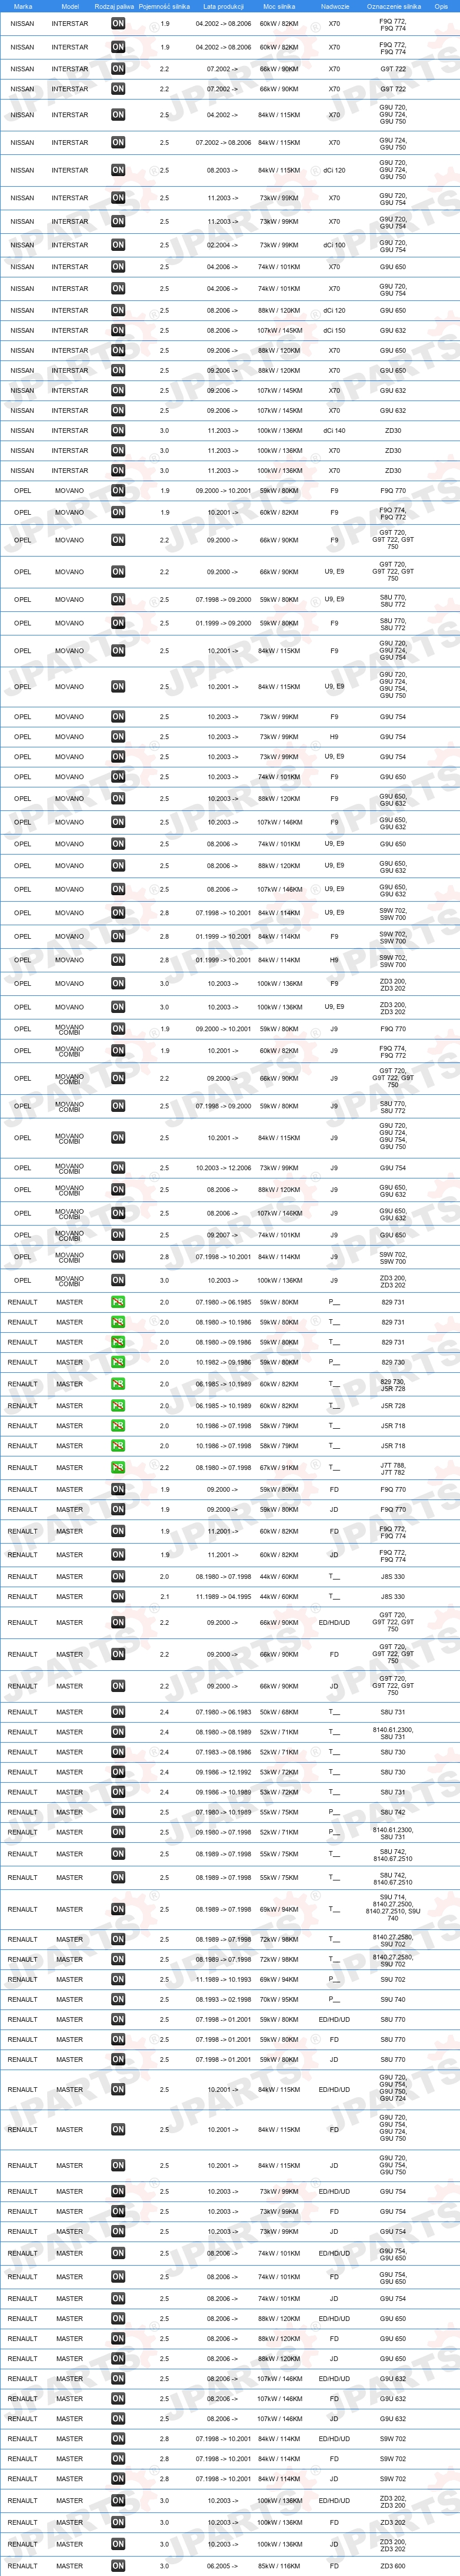Click the Pojemność silnika column header

165,6
